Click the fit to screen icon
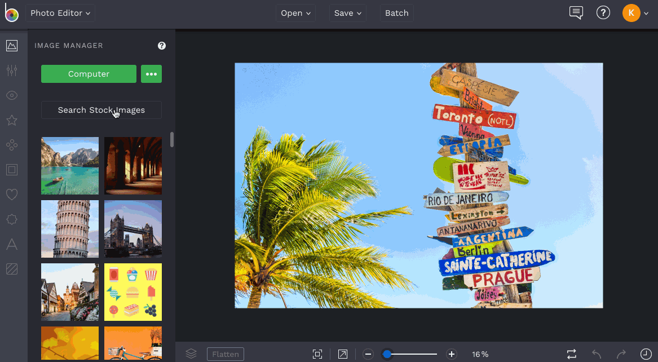The image size is (658, 362). (x=317, y=354)
